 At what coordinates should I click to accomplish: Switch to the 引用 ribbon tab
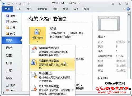(x=55, y=9)
